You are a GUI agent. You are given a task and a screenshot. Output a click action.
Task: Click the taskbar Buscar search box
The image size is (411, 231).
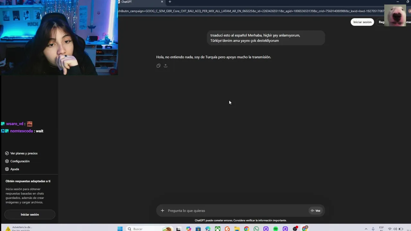(149, 229)
